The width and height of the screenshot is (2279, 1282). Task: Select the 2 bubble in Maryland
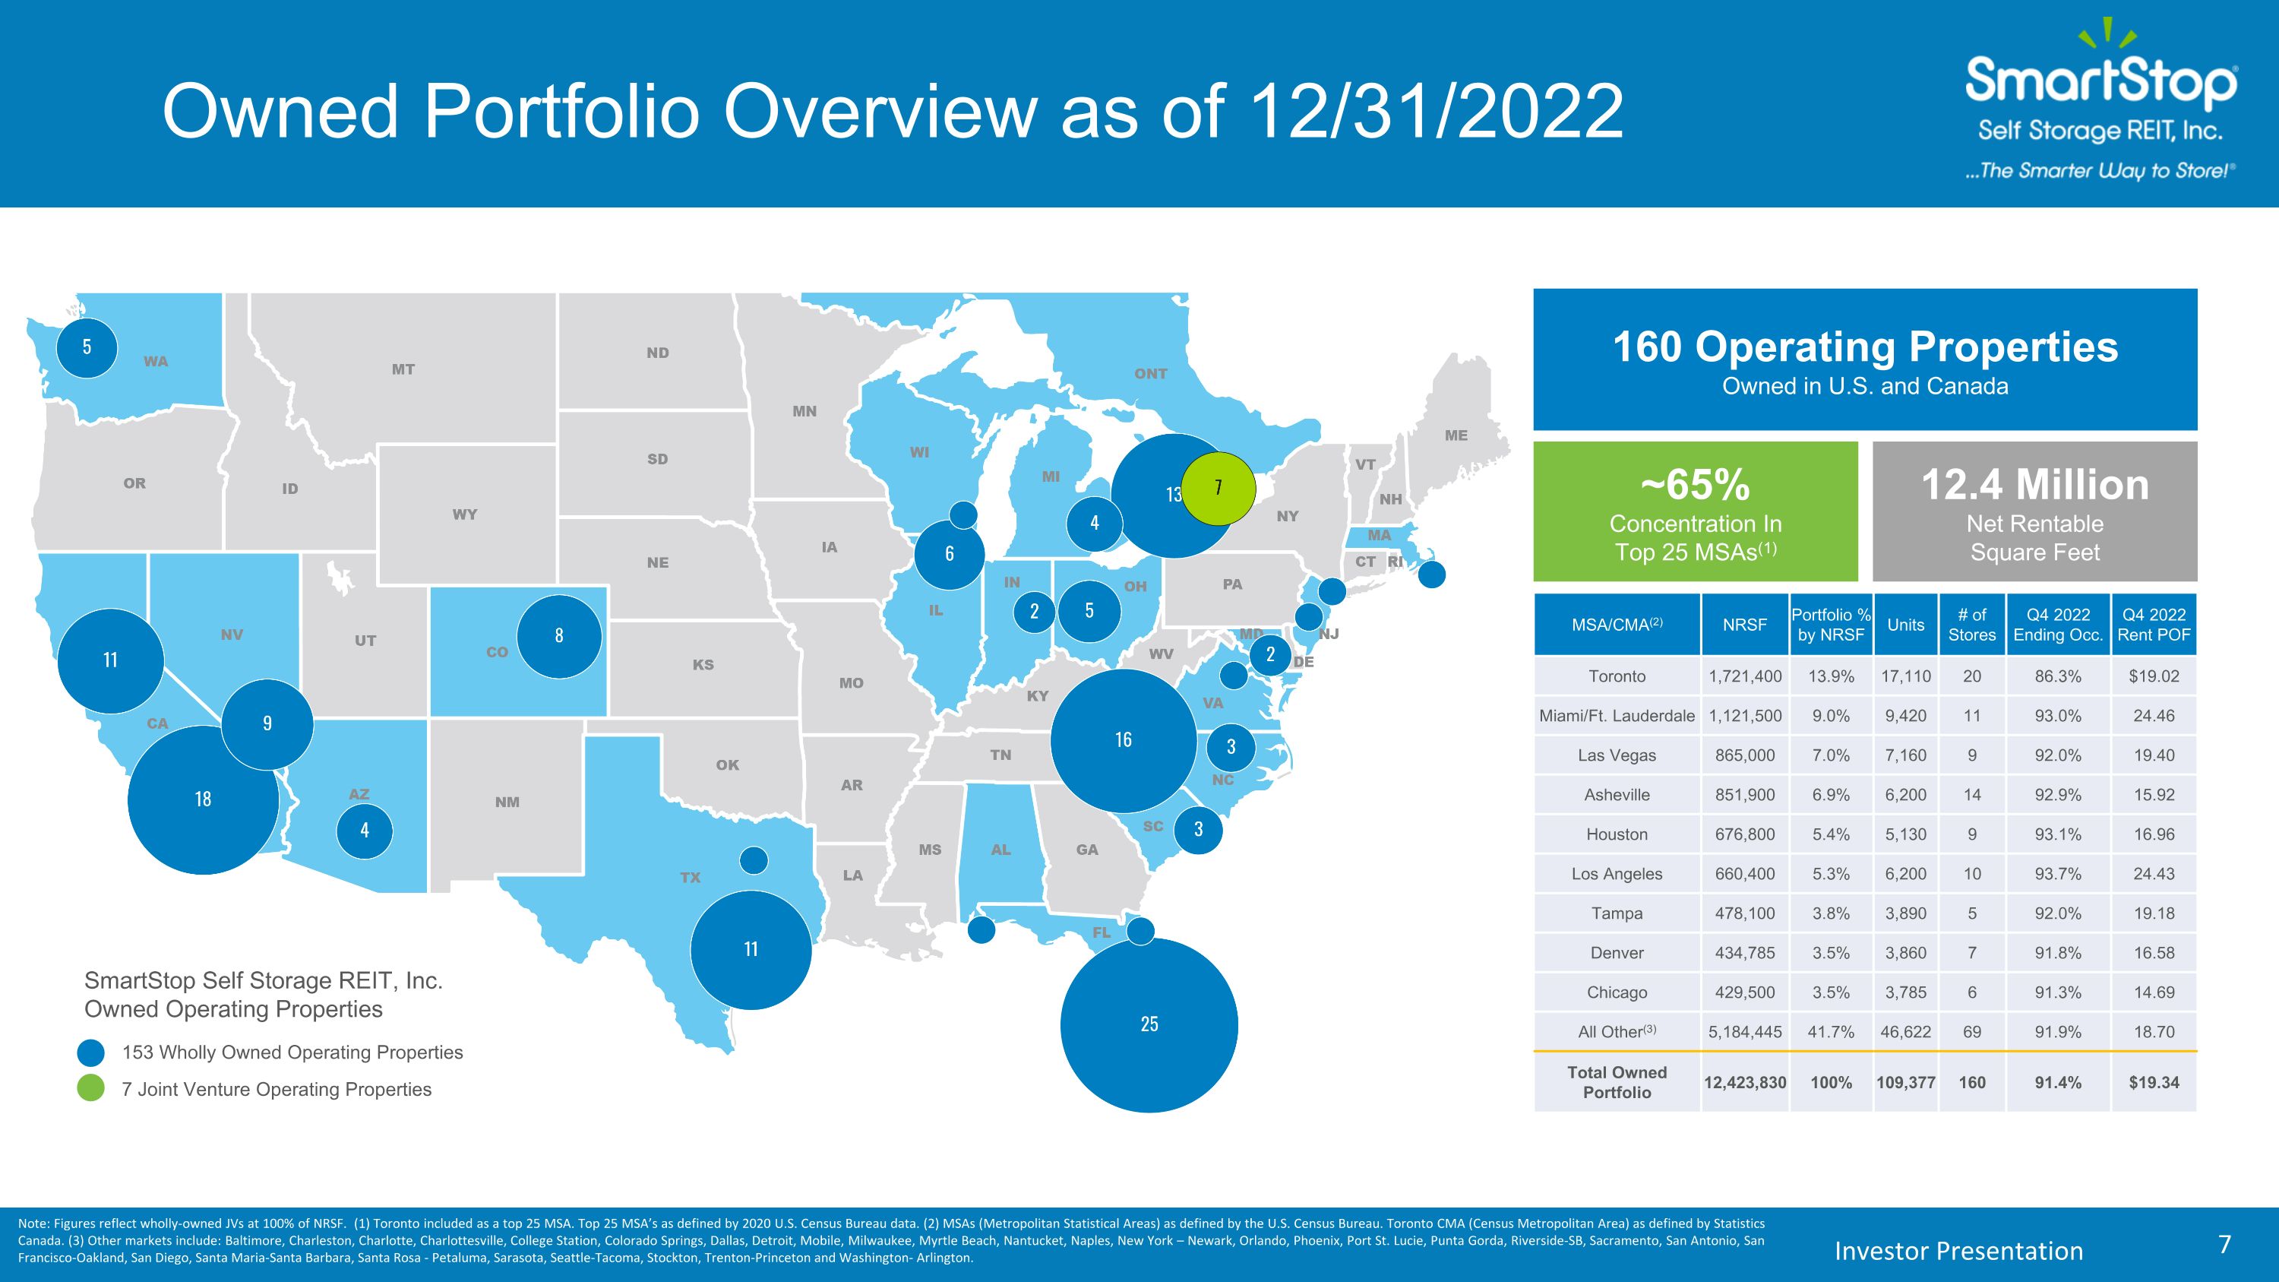pyautogui.click(x=1270, y=655)
